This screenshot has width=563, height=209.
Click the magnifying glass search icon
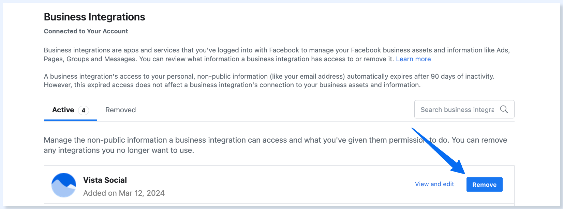504,109
